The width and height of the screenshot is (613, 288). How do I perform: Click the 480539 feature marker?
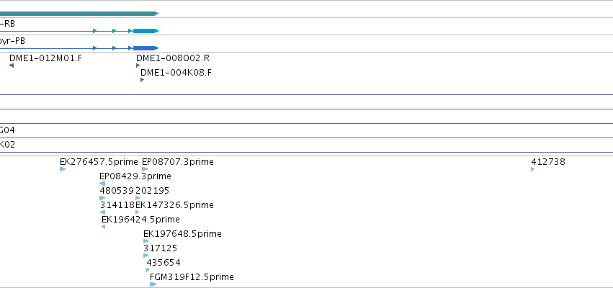click(x=102, y=198)
